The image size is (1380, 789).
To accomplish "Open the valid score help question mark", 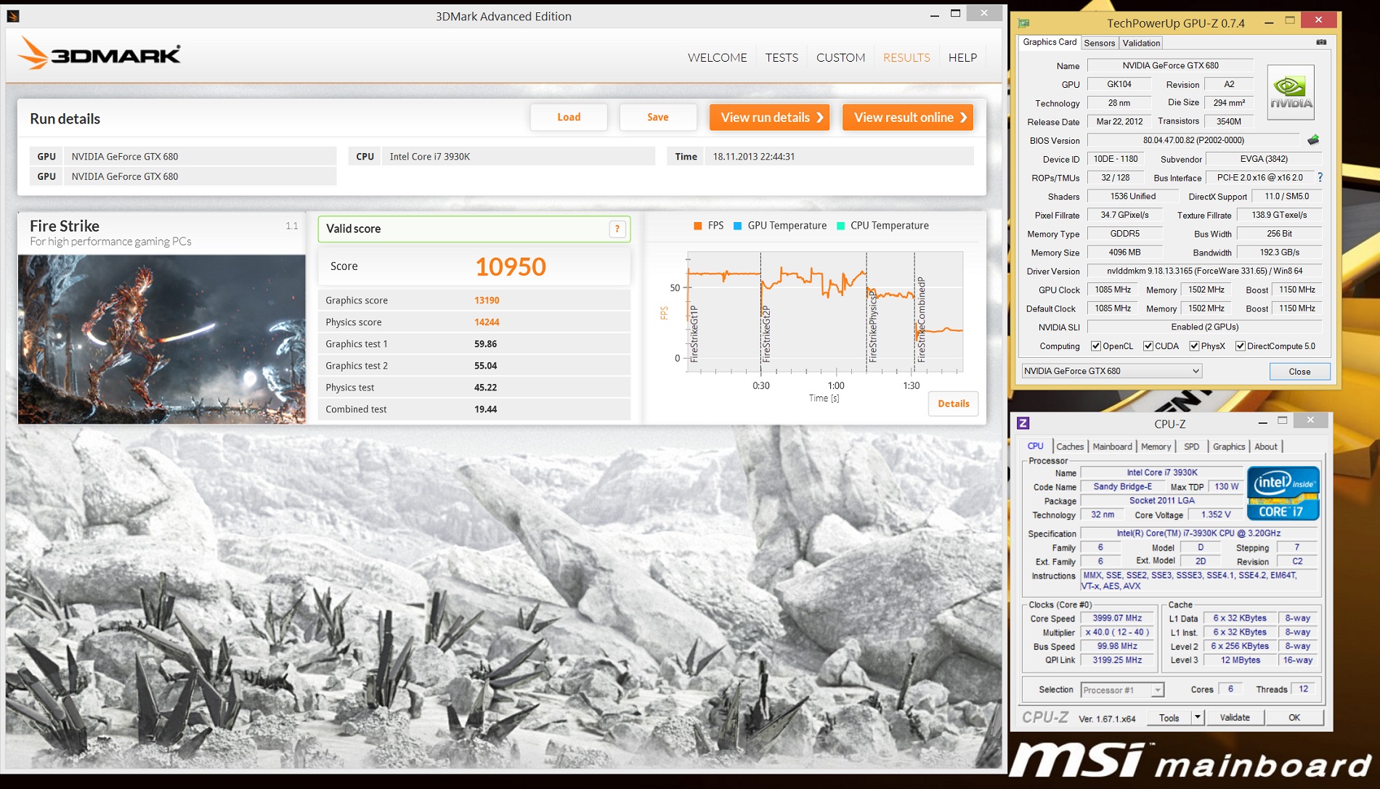I will (x=617, y=229).
